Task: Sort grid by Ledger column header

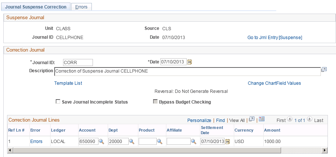Action: tap(58, 130)
